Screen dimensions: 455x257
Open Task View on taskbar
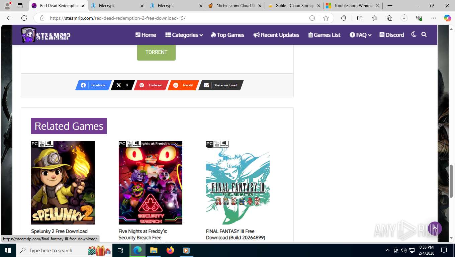click(121, 250)
